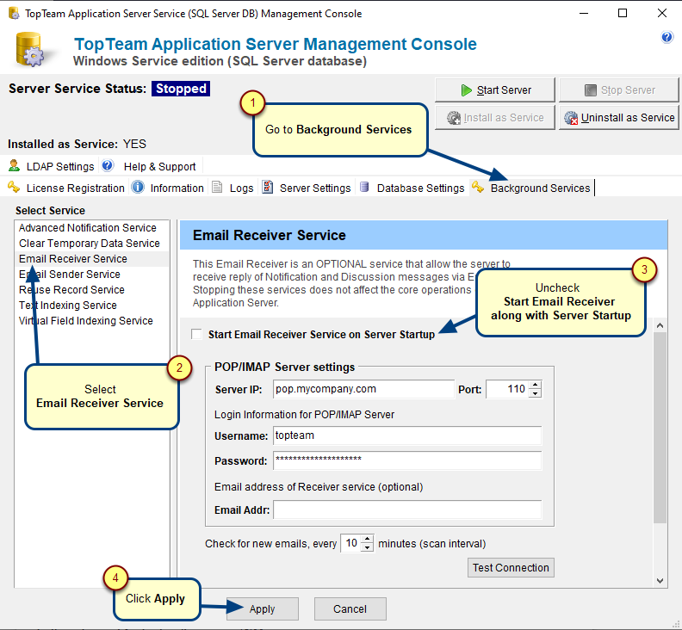Click the green play icon on Start Server
The width and height of the screenshot is (682, 630).
pos(466,90)
